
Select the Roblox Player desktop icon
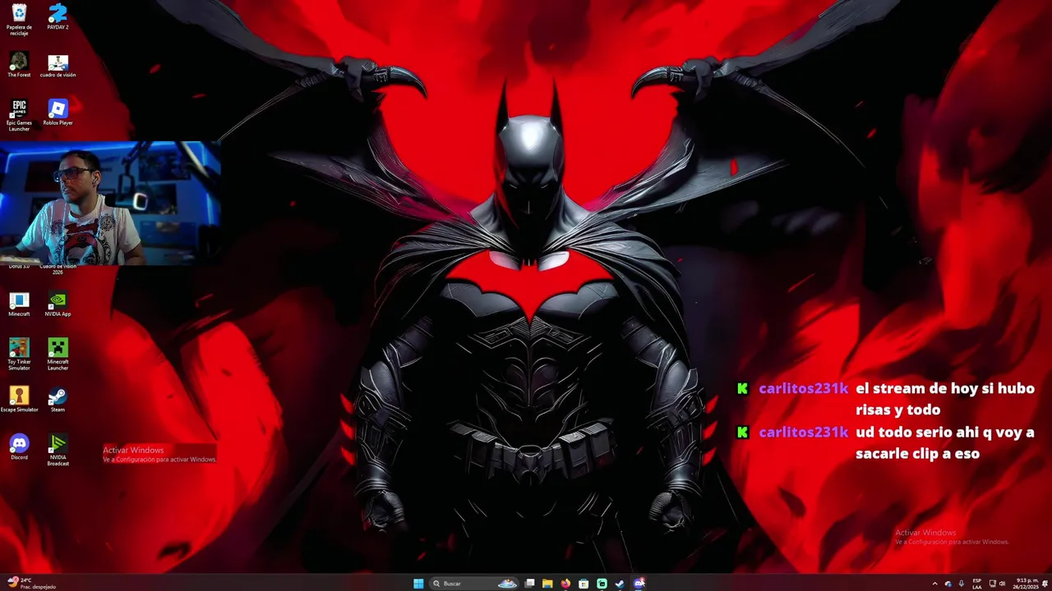[x=58, y=112]
